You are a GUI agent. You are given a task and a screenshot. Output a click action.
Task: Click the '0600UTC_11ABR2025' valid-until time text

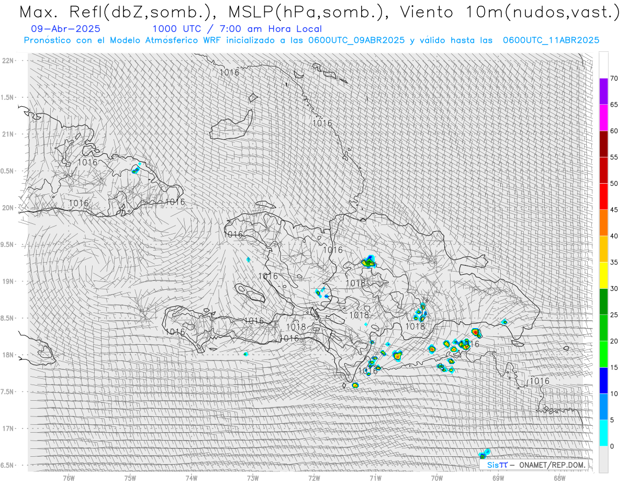[x=551, y=40]
